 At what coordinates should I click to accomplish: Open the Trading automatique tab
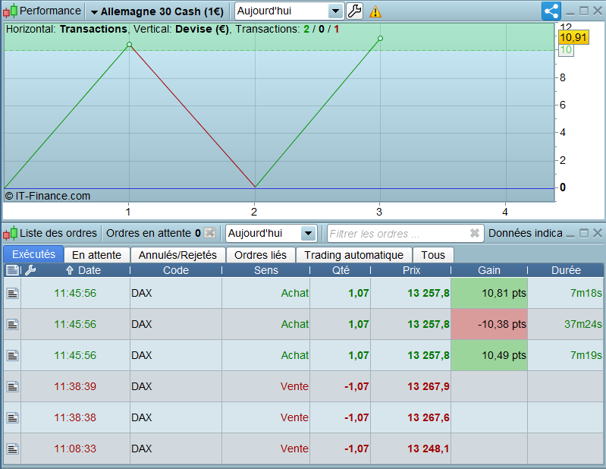pyautogui.click(x=353, y=255)
